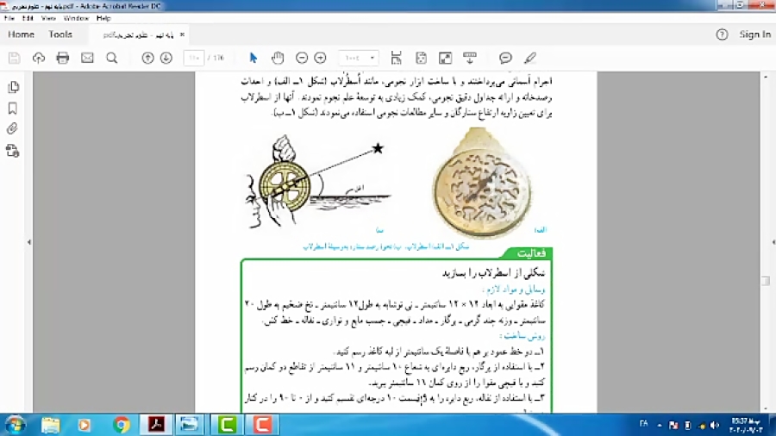776x436 pixels.
Task: Click the read mode download icon
Action: pos(470,58)
